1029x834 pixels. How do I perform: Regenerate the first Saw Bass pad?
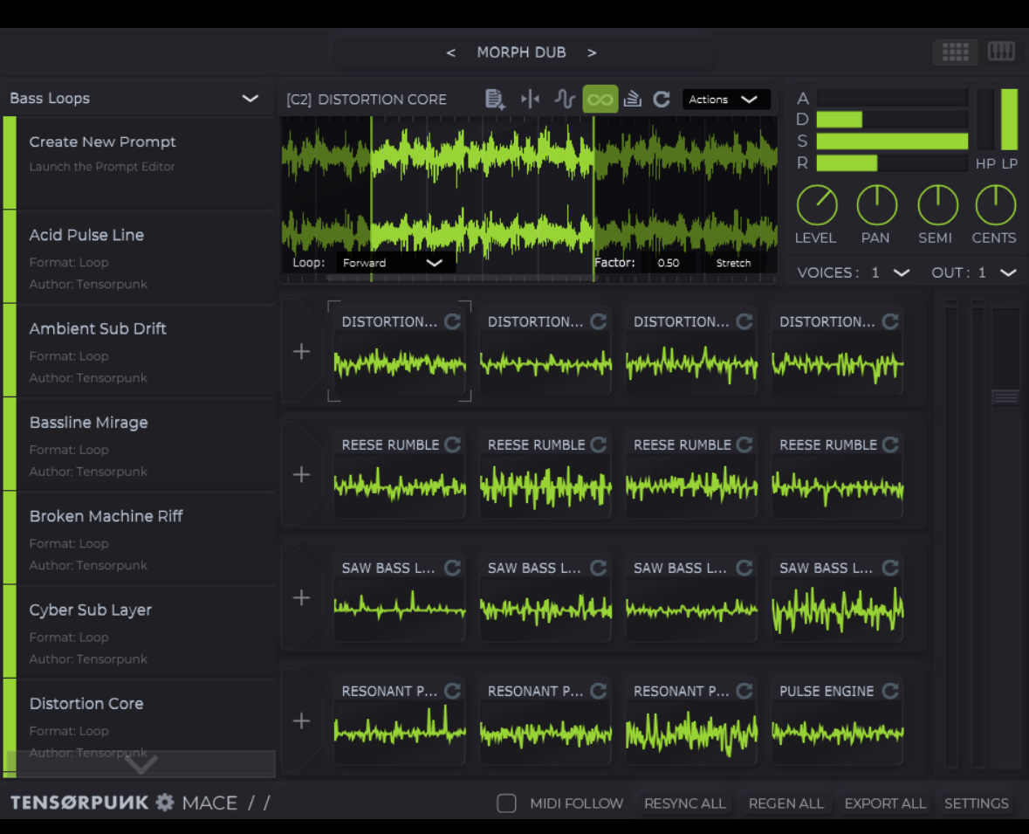pos(453,568)
